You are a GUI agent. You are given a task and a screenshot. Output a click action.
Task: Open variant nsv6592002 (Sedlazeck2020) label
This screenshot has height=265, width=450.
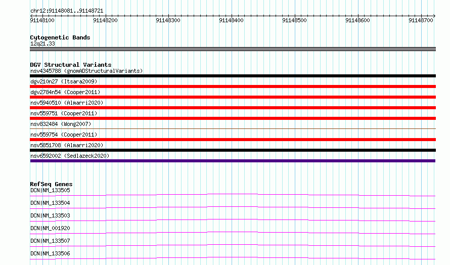(70, 156)
